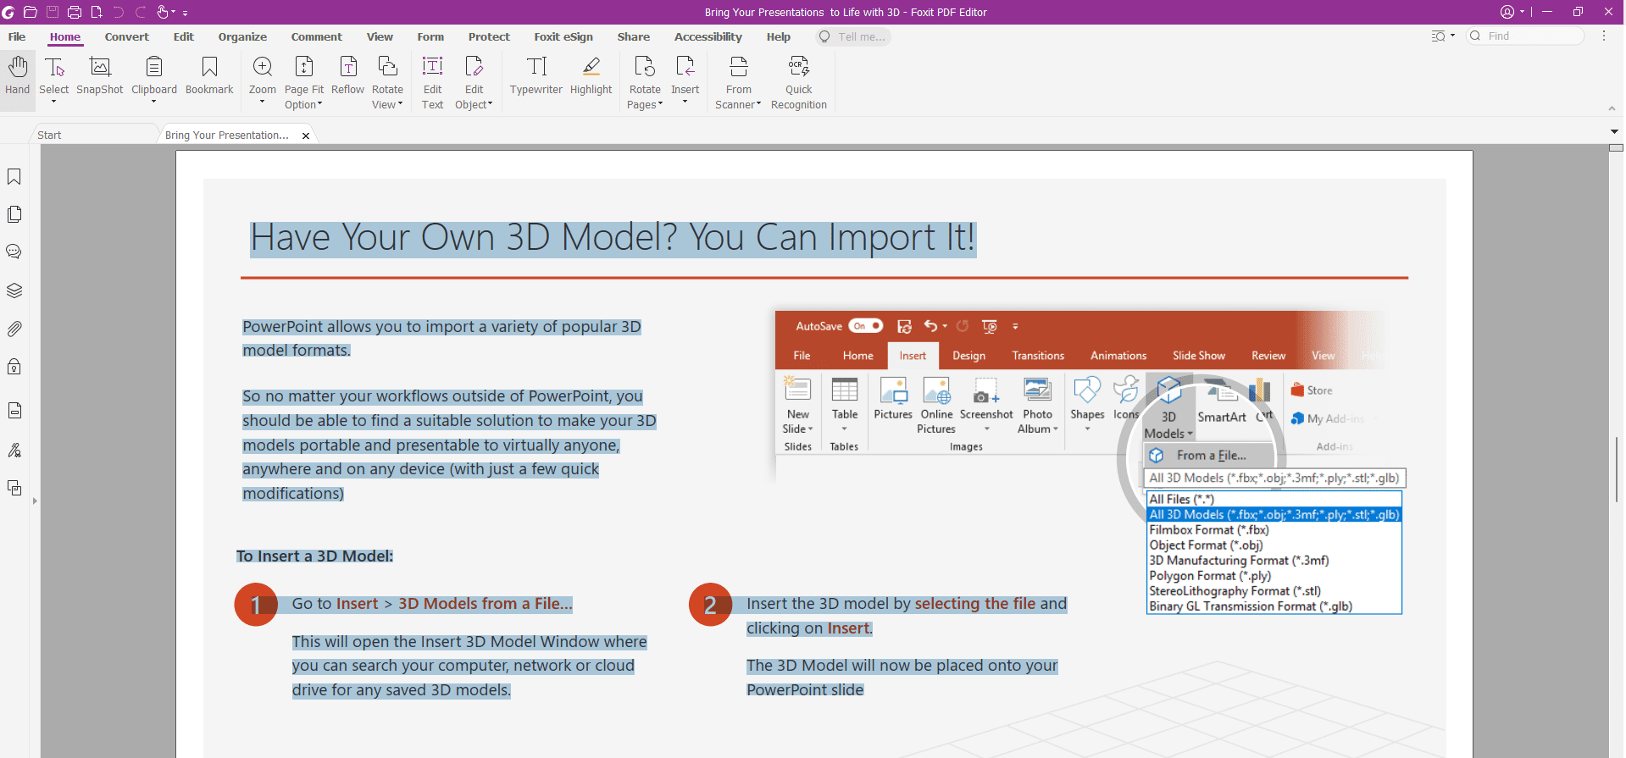Open the File menu
Screen dimensions: 1626x758
pyautogui.click(x=17, y=36)
